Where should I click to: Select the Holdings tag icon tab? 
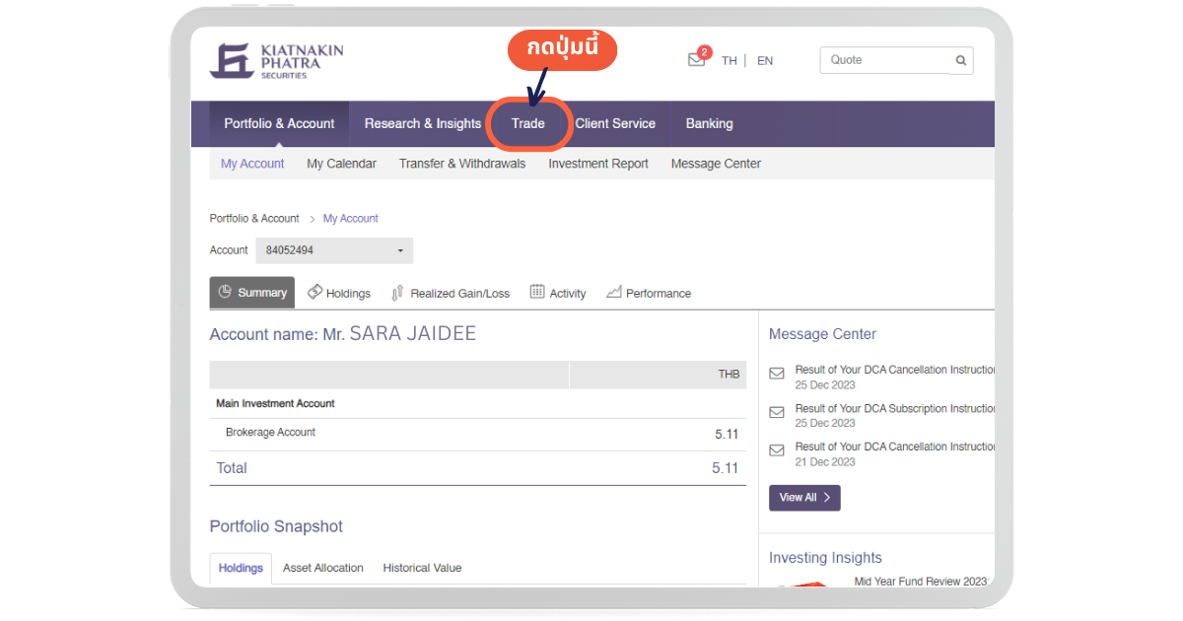tap(338, 293)
